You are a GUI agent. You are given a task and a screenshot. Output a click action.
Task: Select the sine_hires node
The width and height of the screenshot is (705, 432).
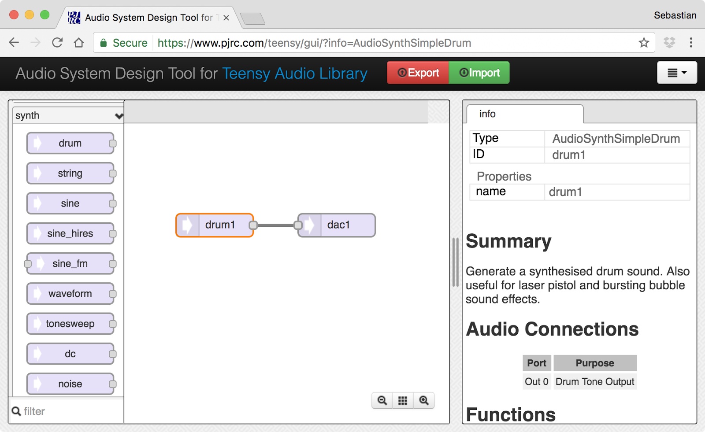[x=70, y=233]
